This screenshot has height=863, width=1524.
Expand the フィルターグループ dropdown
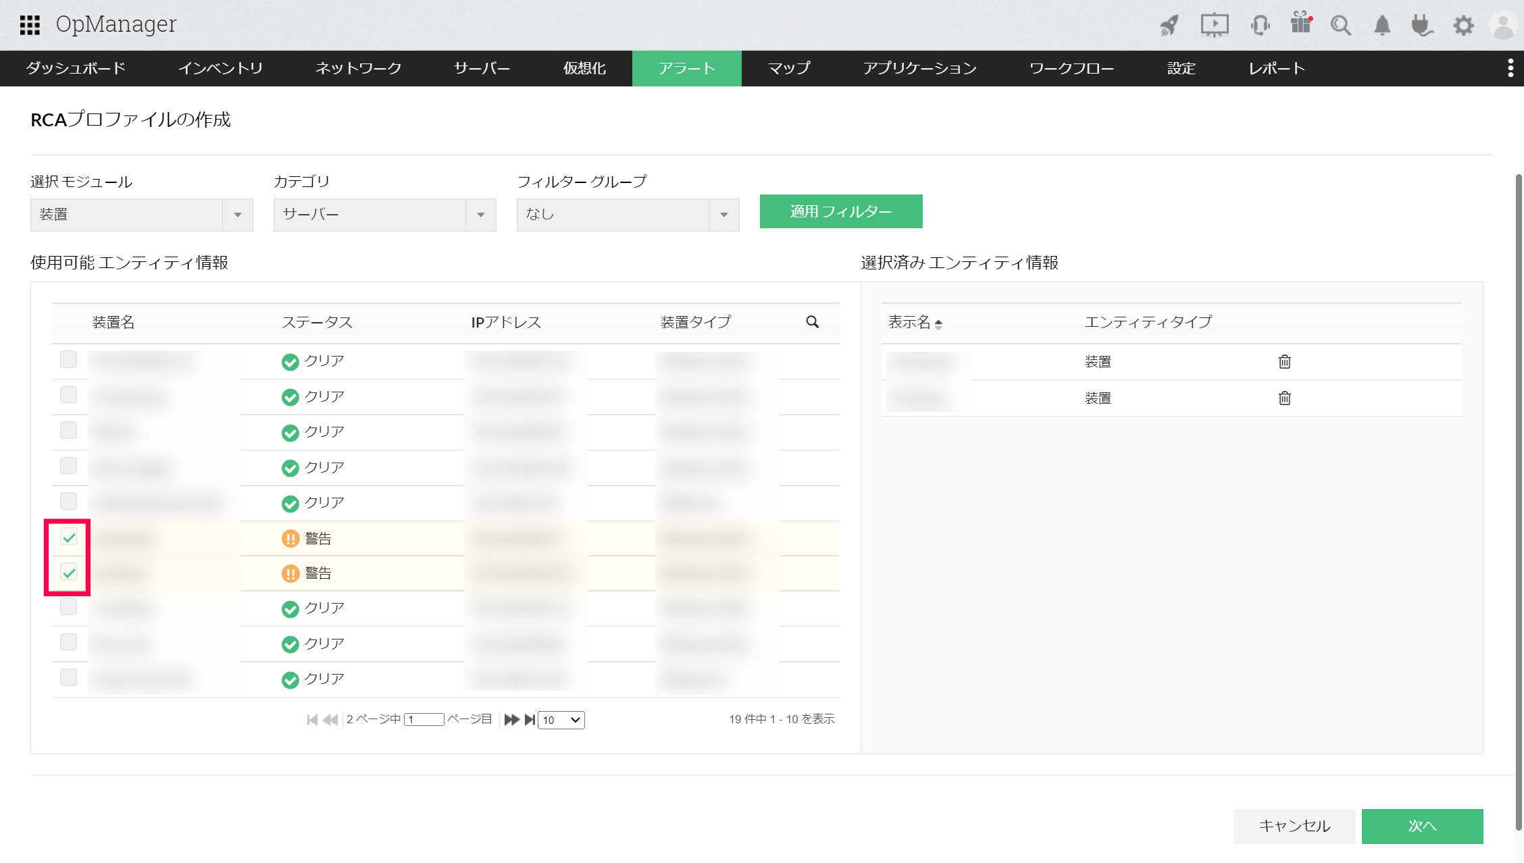click(x=628, y=215)
